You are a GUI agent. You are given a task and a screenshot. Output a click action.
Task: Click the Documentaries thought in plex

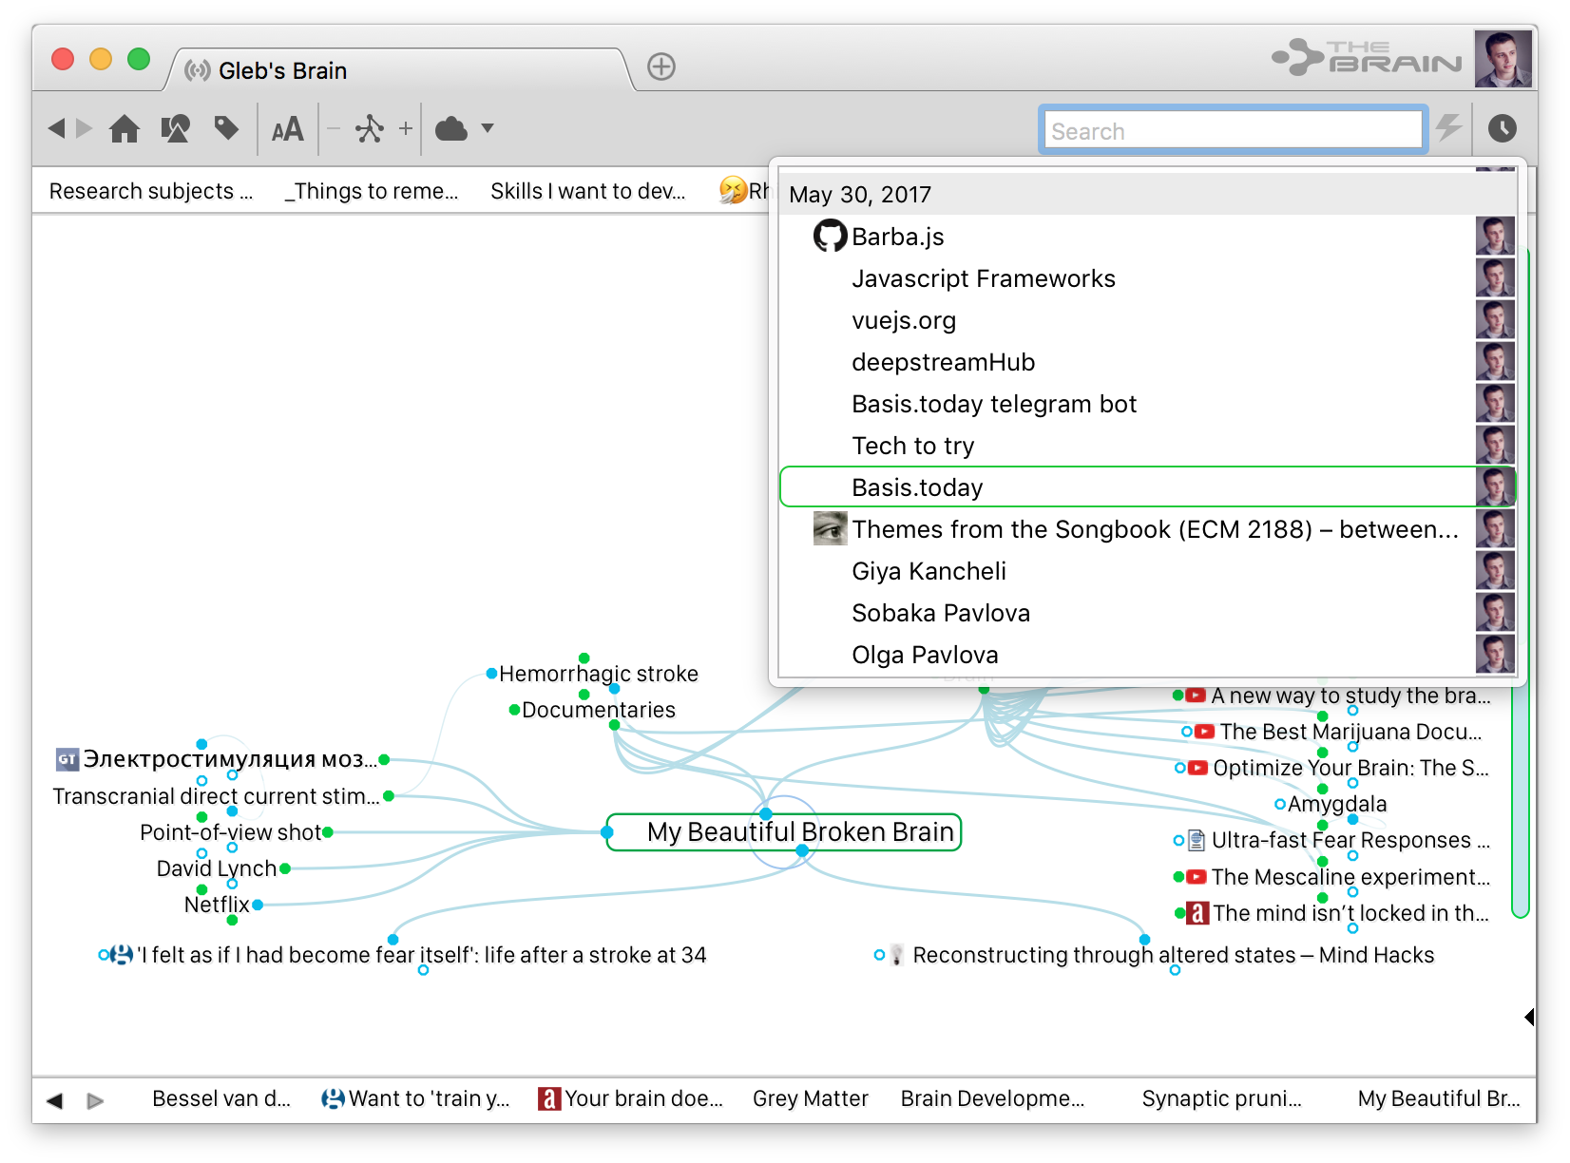(x=598, y=710)
